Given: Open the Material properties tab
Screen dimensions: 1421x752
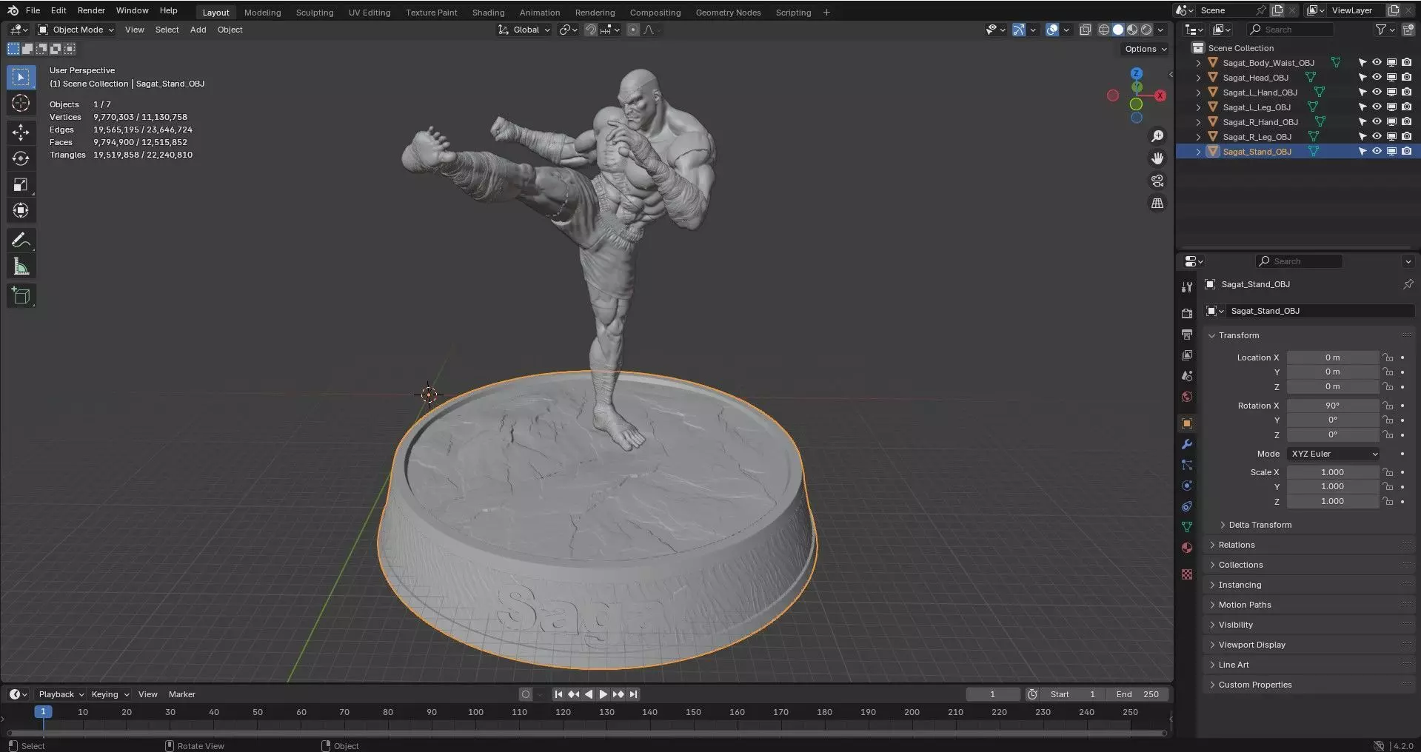Looking at the screenshot, I should pos(1187,548).
